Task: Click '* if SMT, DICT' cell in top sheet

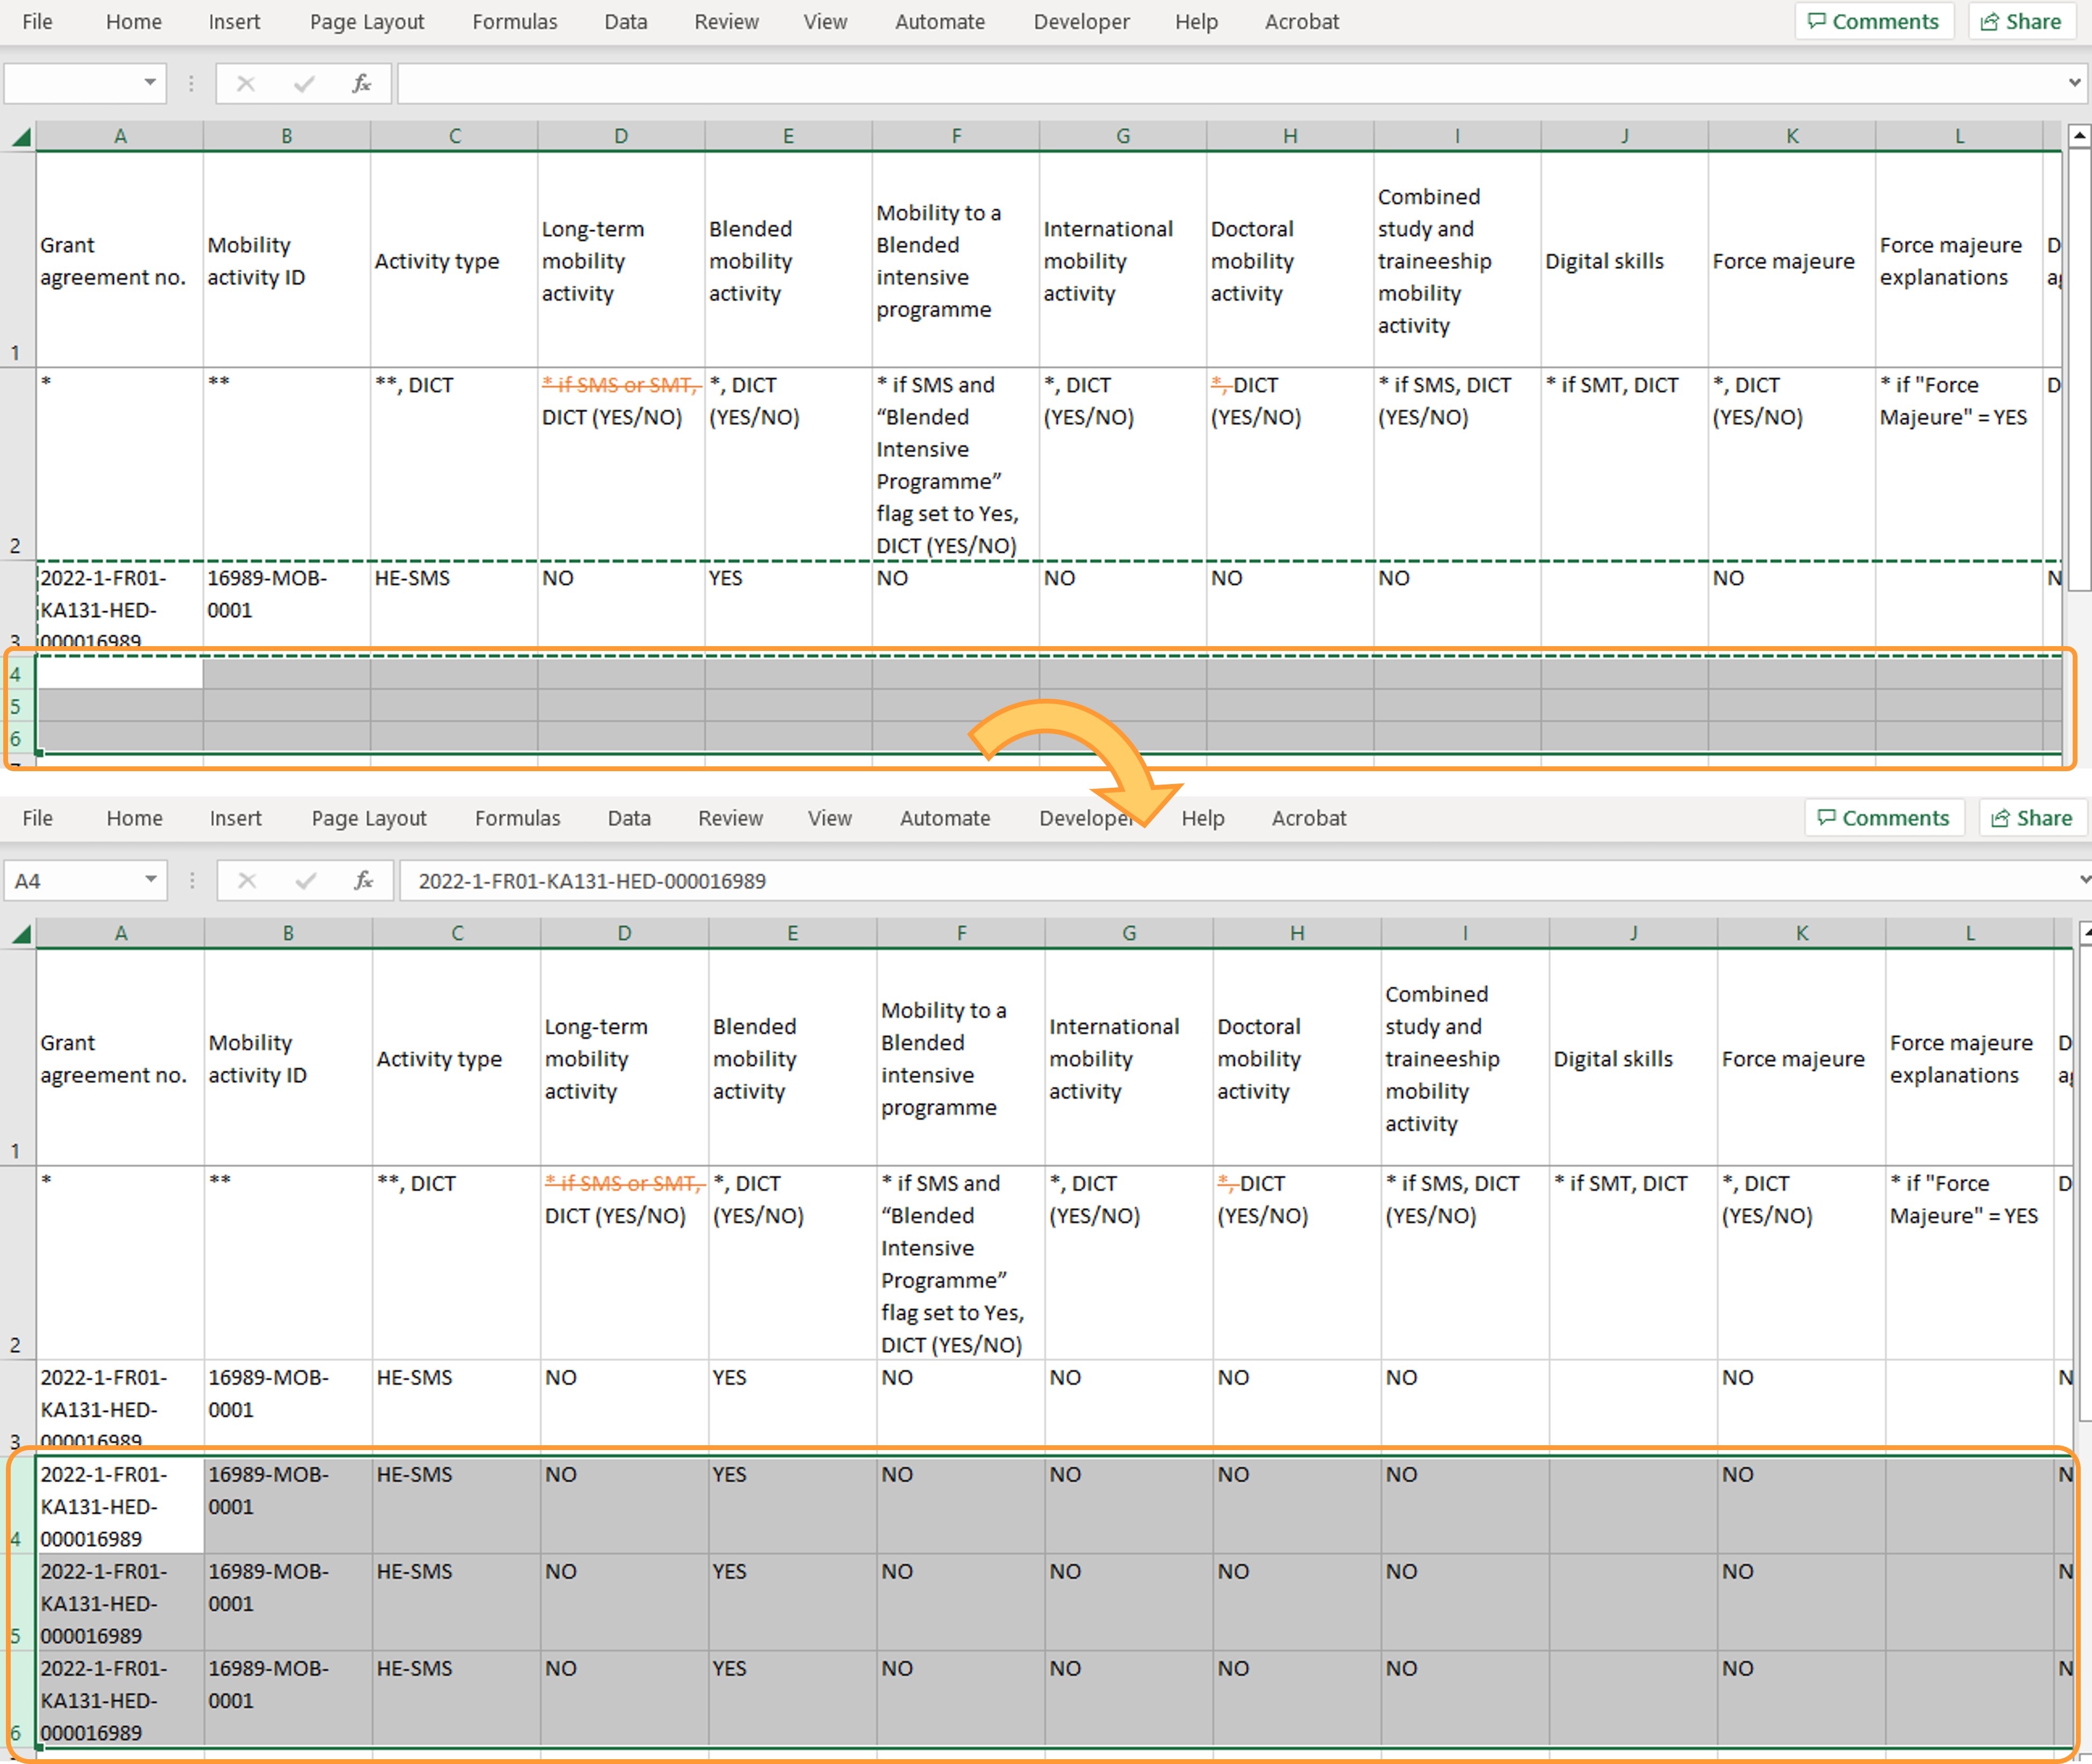Action: 1624,464
